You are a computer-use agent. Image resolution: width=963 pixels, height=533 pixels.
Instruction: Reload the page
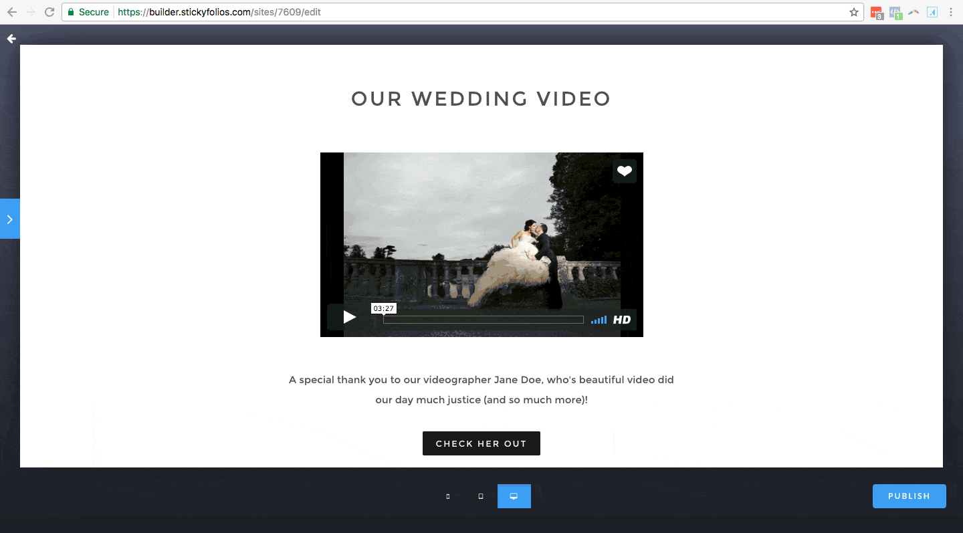[x=49, y=12]
